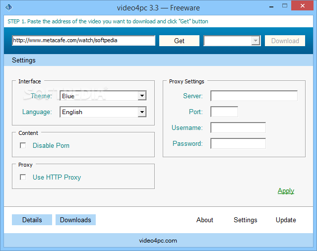This screenshot has width=317, height=251.
Task: Open the Theme dropdown showing Blue
Action: click(x=103, y=96)
